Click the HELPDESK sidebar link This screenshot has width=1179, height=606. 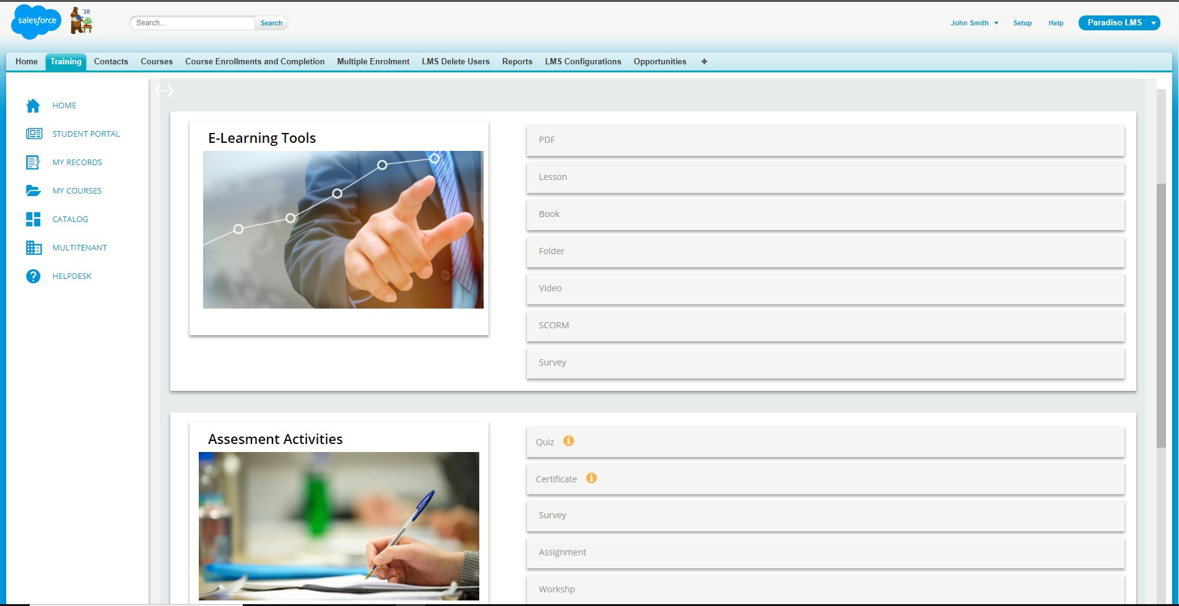[72, 276]
